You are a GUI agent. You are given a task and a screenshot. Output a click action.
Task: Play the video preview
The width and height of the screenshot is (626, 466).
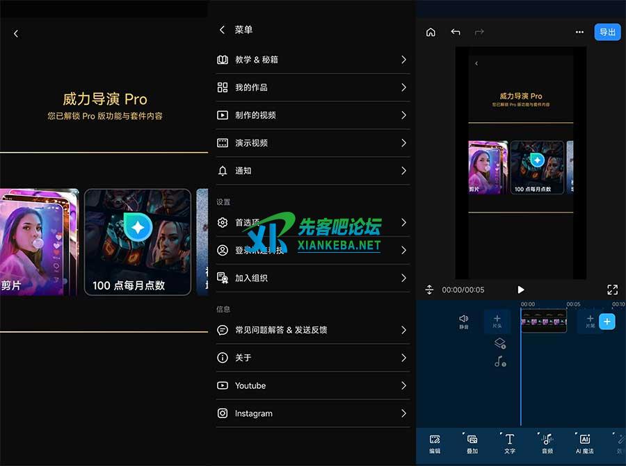click(521, 290)
